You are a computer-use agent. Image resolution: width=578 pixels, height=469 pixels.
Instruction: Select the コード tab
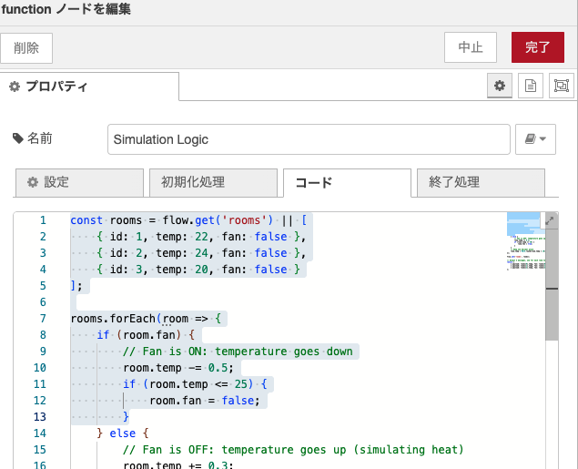click(x=346, y=182)
